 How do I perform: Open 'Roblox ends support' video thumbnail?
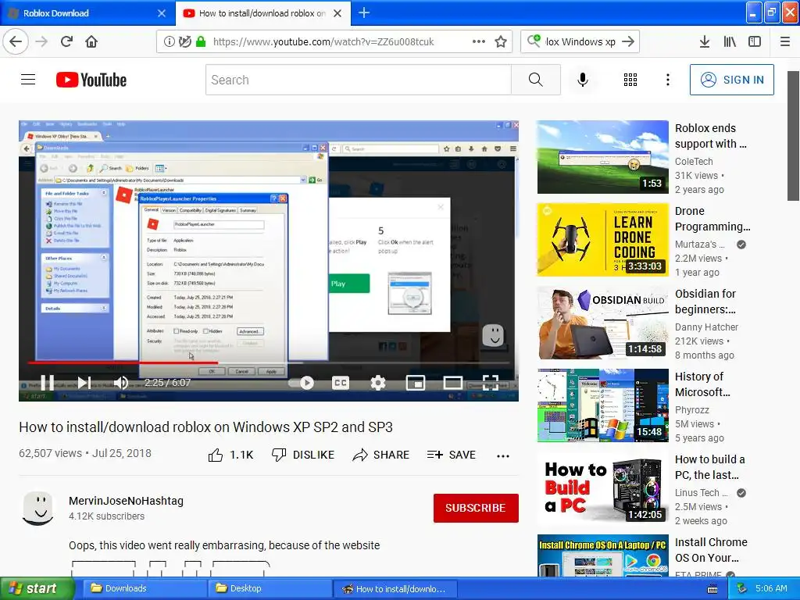click(x=602, y=156)
